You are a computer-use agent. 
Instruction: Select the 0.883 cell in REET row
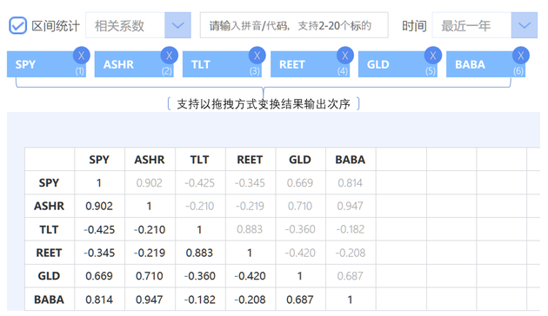[199, 253]
